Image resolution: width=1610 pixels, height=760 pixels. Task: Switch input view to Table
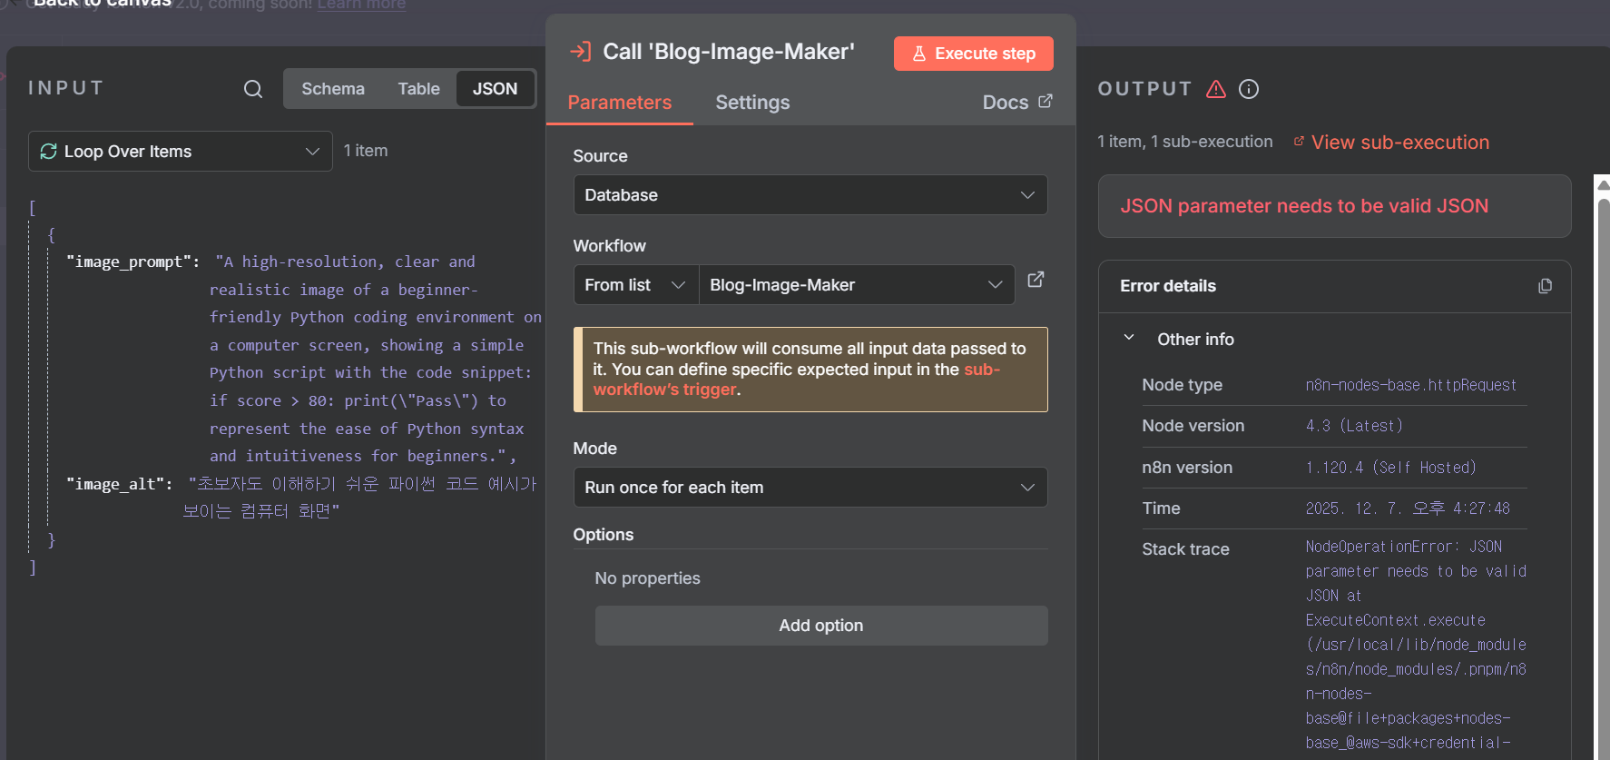(x=418, y=89)
